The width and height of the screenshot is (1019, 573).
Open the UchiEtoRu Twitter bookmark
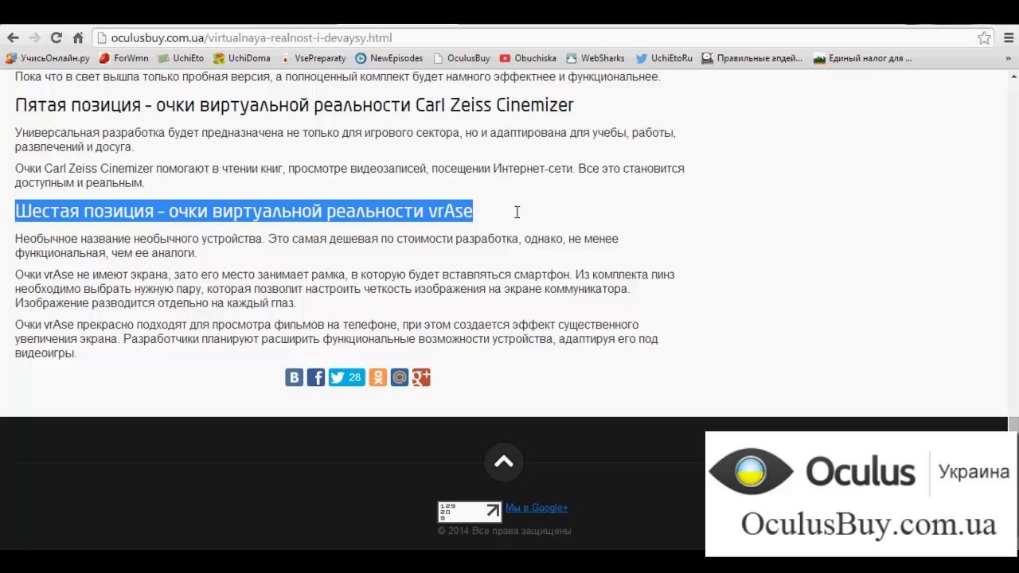[664, 58]
